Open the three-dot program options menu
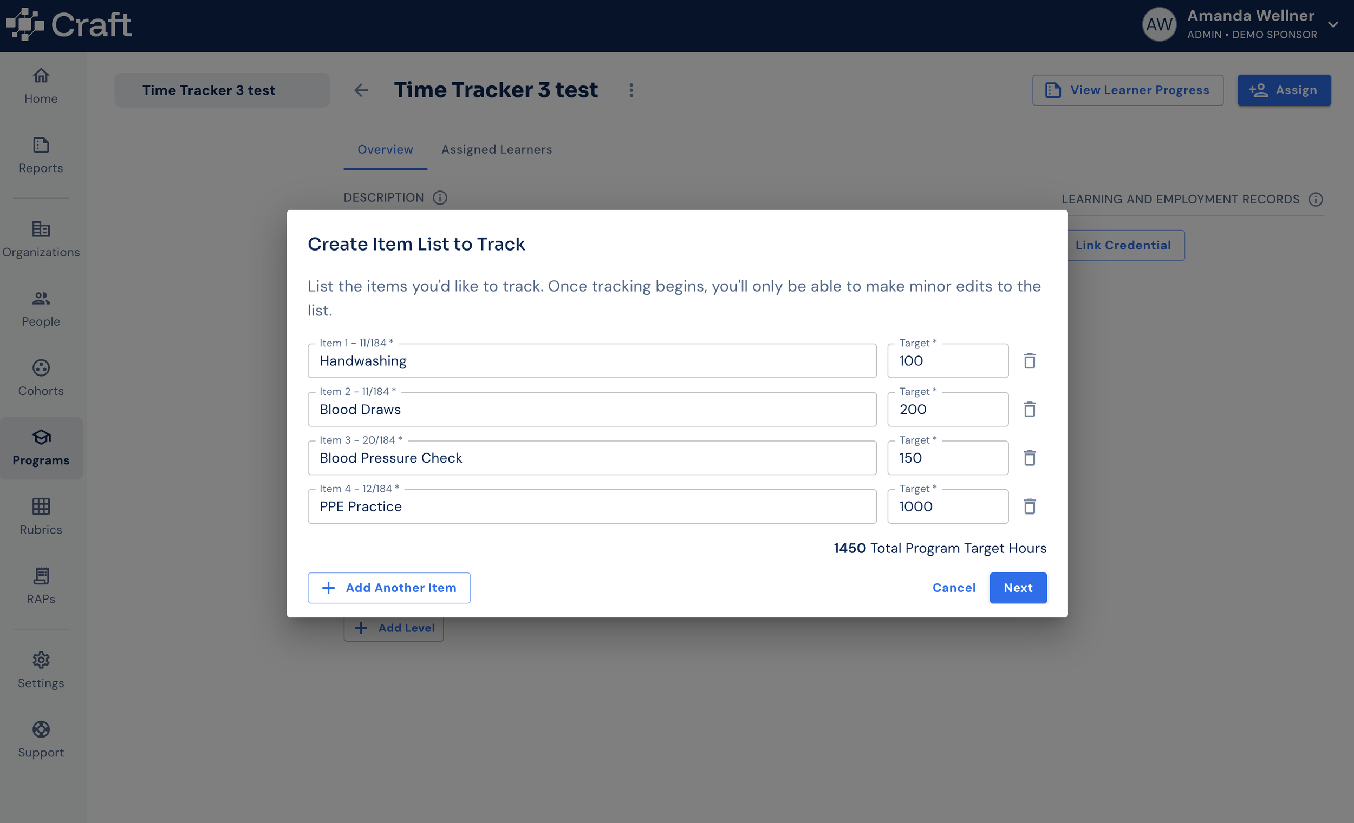The image size is (1354, 823). click(631, 90)
